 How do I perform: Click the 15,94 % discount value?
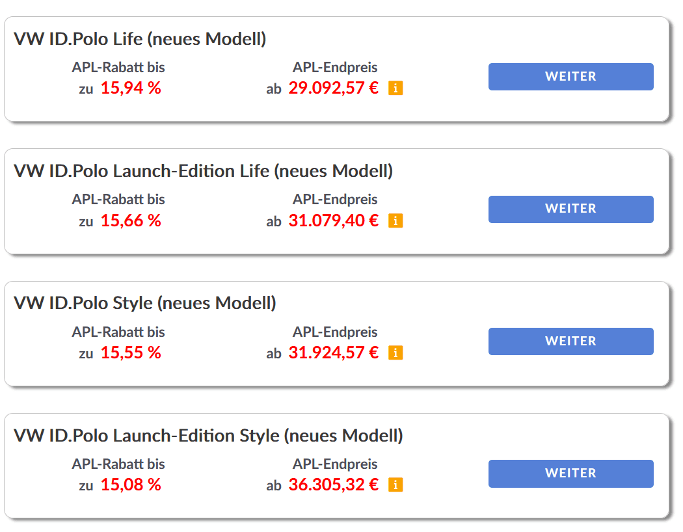pos(131,88)
